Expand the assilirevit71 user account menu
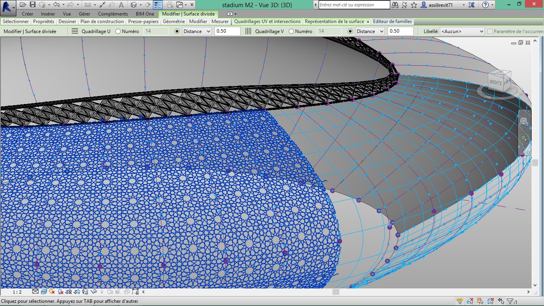Screen dimensions: 544x306 click(x=464, y=5)
